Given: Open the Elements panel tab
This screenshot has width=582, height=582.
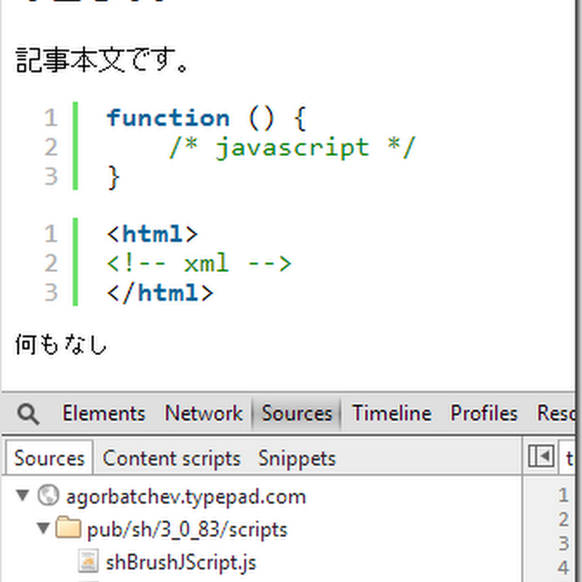Looking at the screenshot, I should (x=103, y=413).
